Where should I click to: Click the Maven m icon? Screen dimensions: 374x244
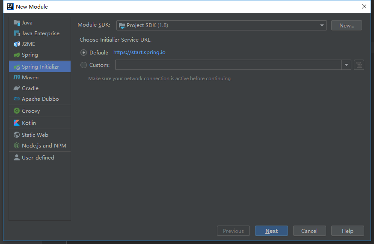[17, 78]
